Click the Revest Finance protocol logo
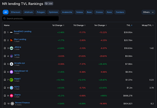The width and height of the screenshot is (157, 108). (12, 104)
